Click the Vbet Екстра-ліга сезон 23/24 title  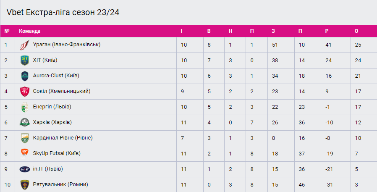(63, 12)
